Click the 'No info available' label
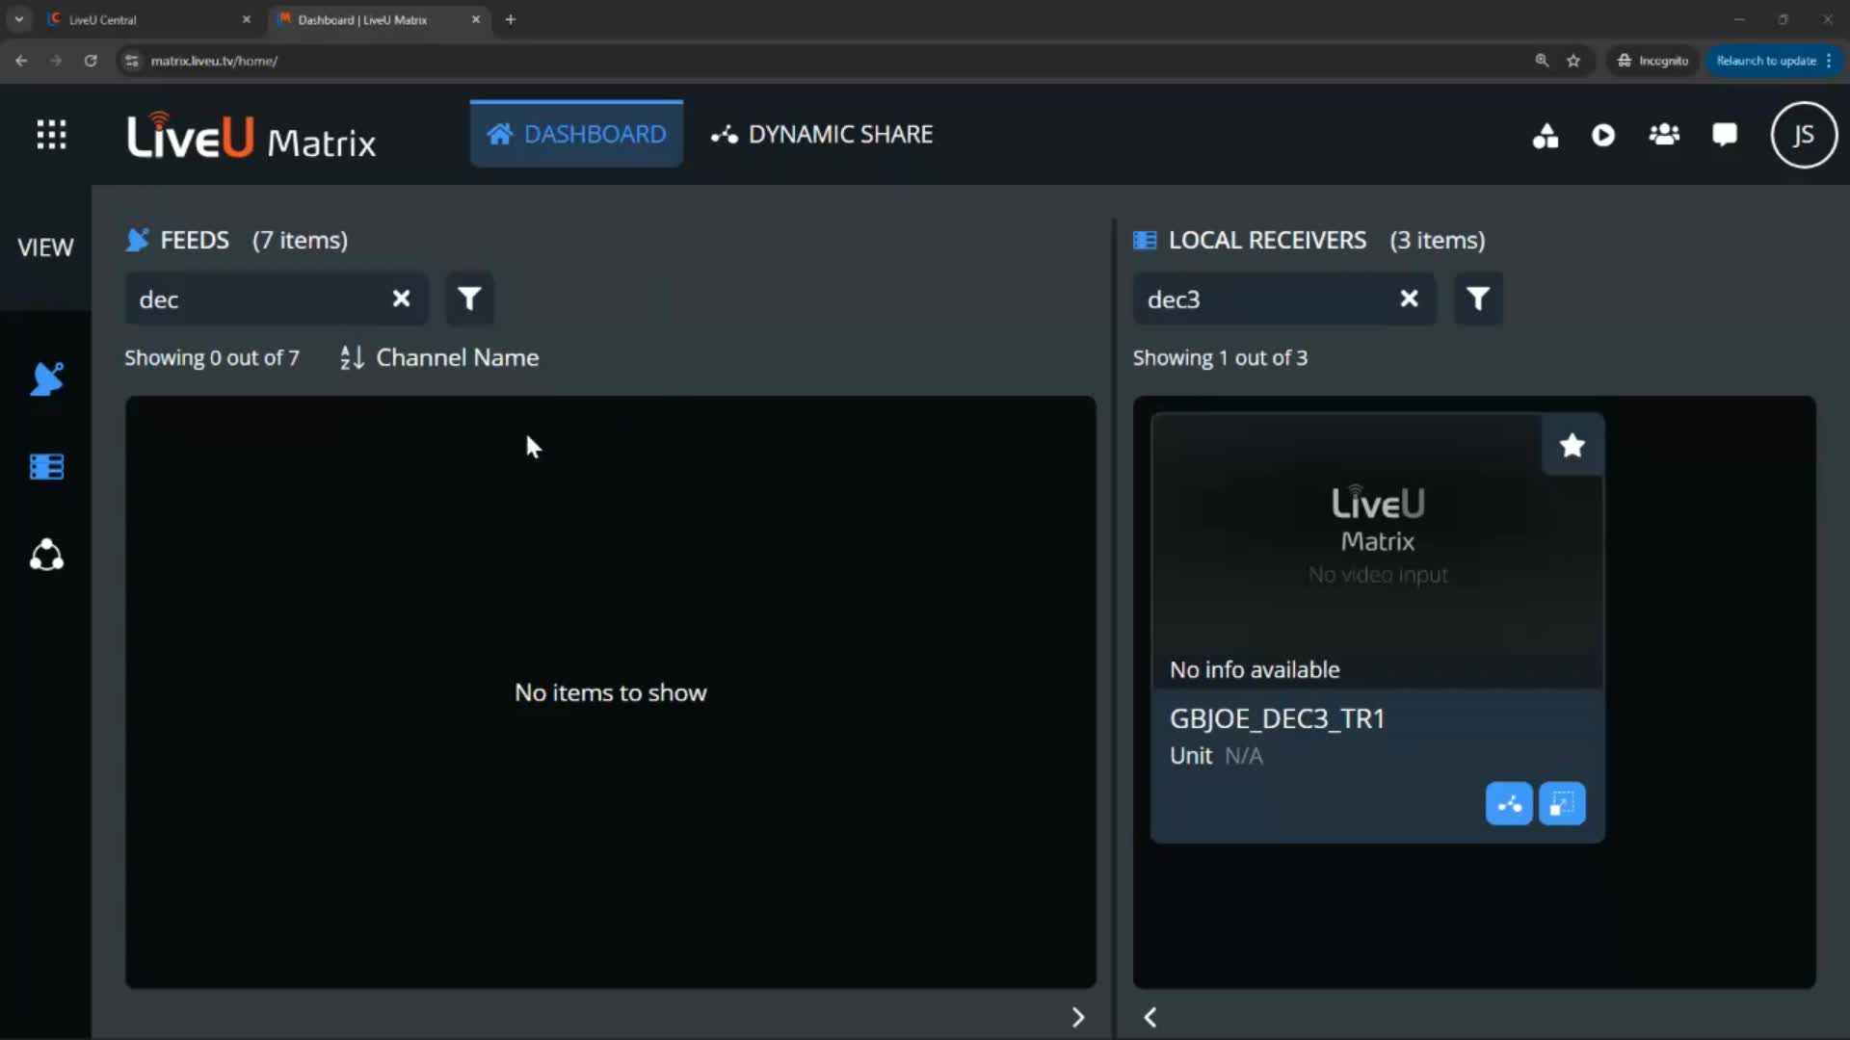 (x=1255, y=670)
